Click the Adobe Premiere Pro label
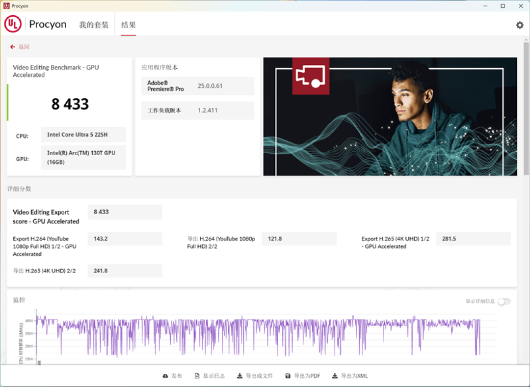530x387 pixels. point(166,86)
